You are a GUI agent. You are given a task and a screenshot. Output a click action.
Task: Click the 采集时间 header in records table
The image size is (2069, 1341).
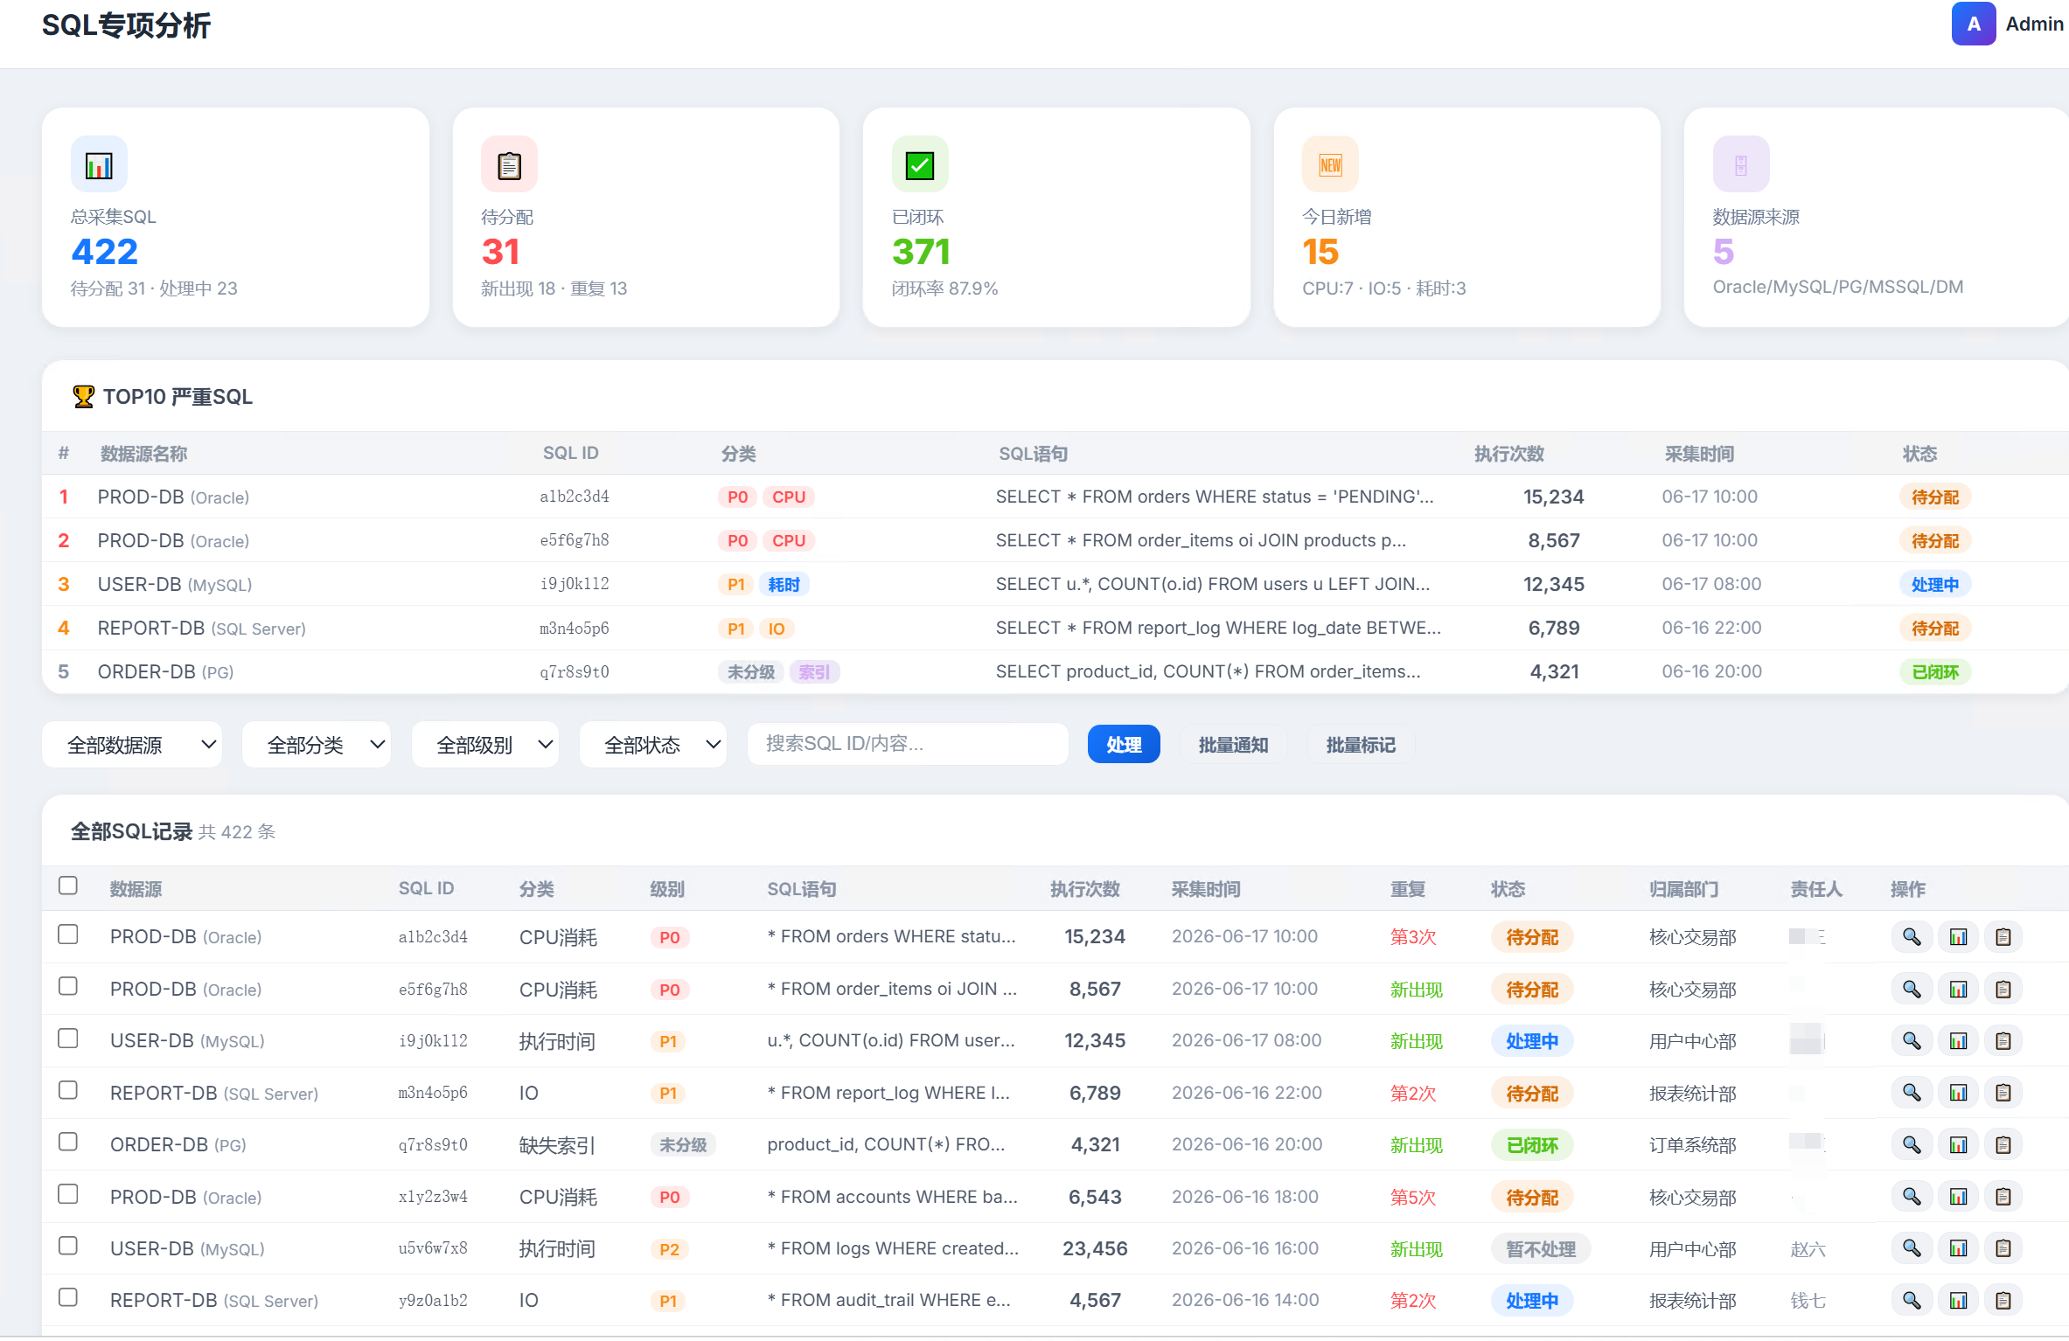(x=1206, y=889)
